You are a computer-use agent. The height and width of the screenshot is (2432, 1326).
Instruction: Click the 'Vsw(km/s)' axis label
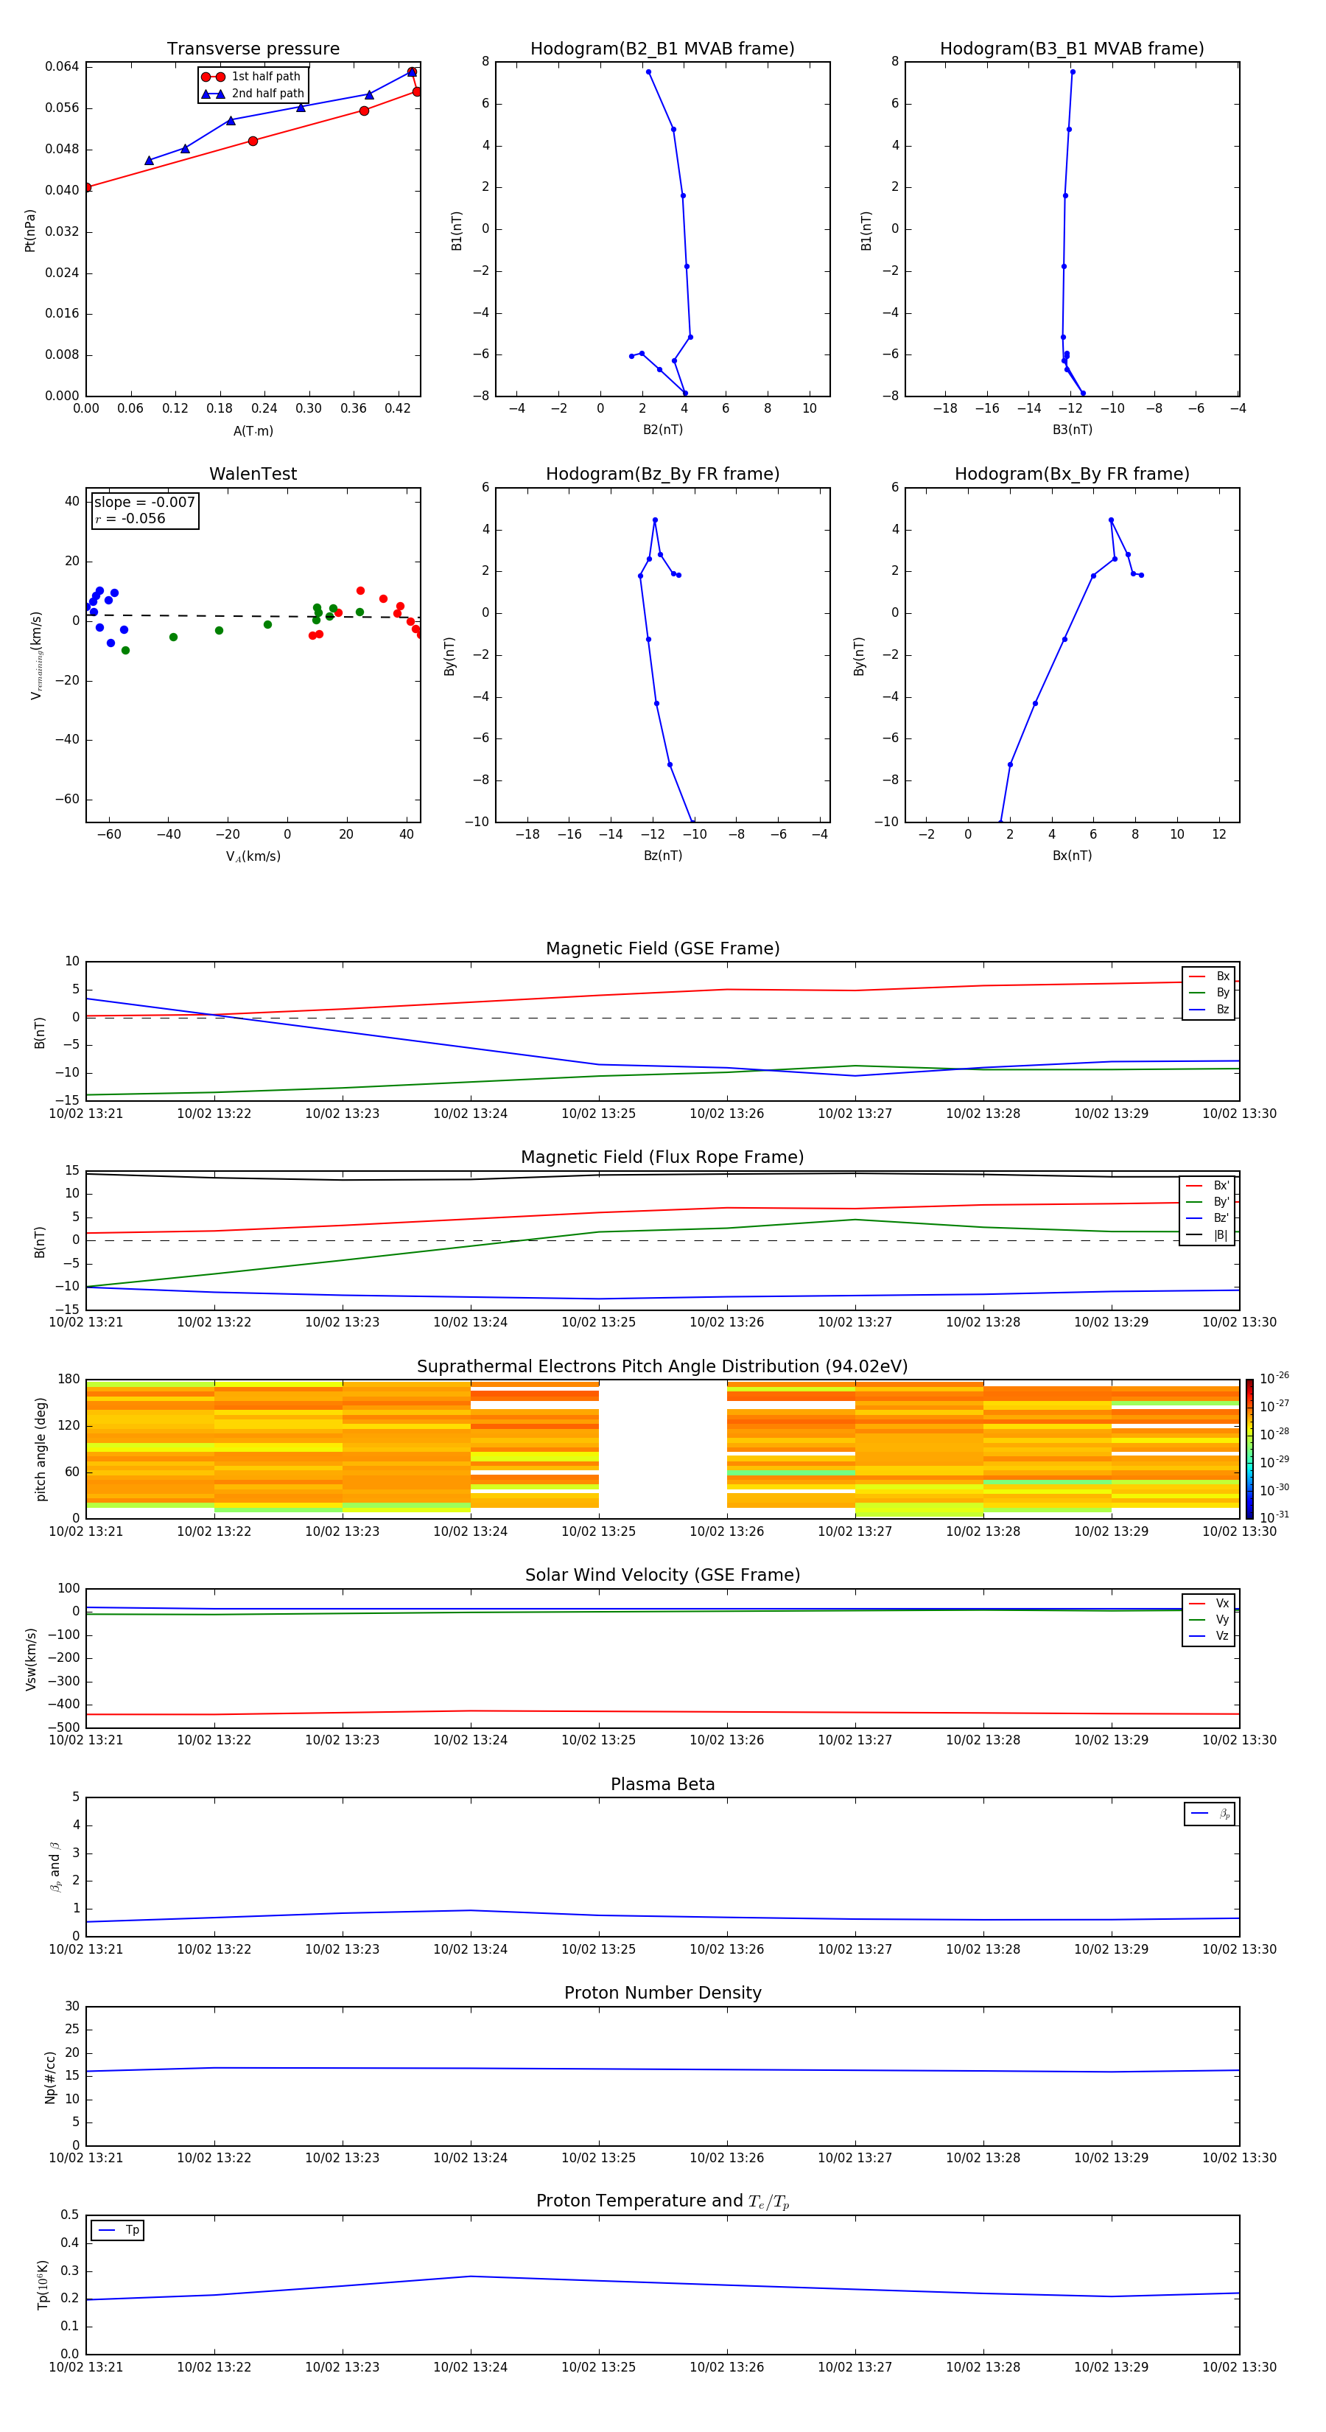tap(30, 1659)
